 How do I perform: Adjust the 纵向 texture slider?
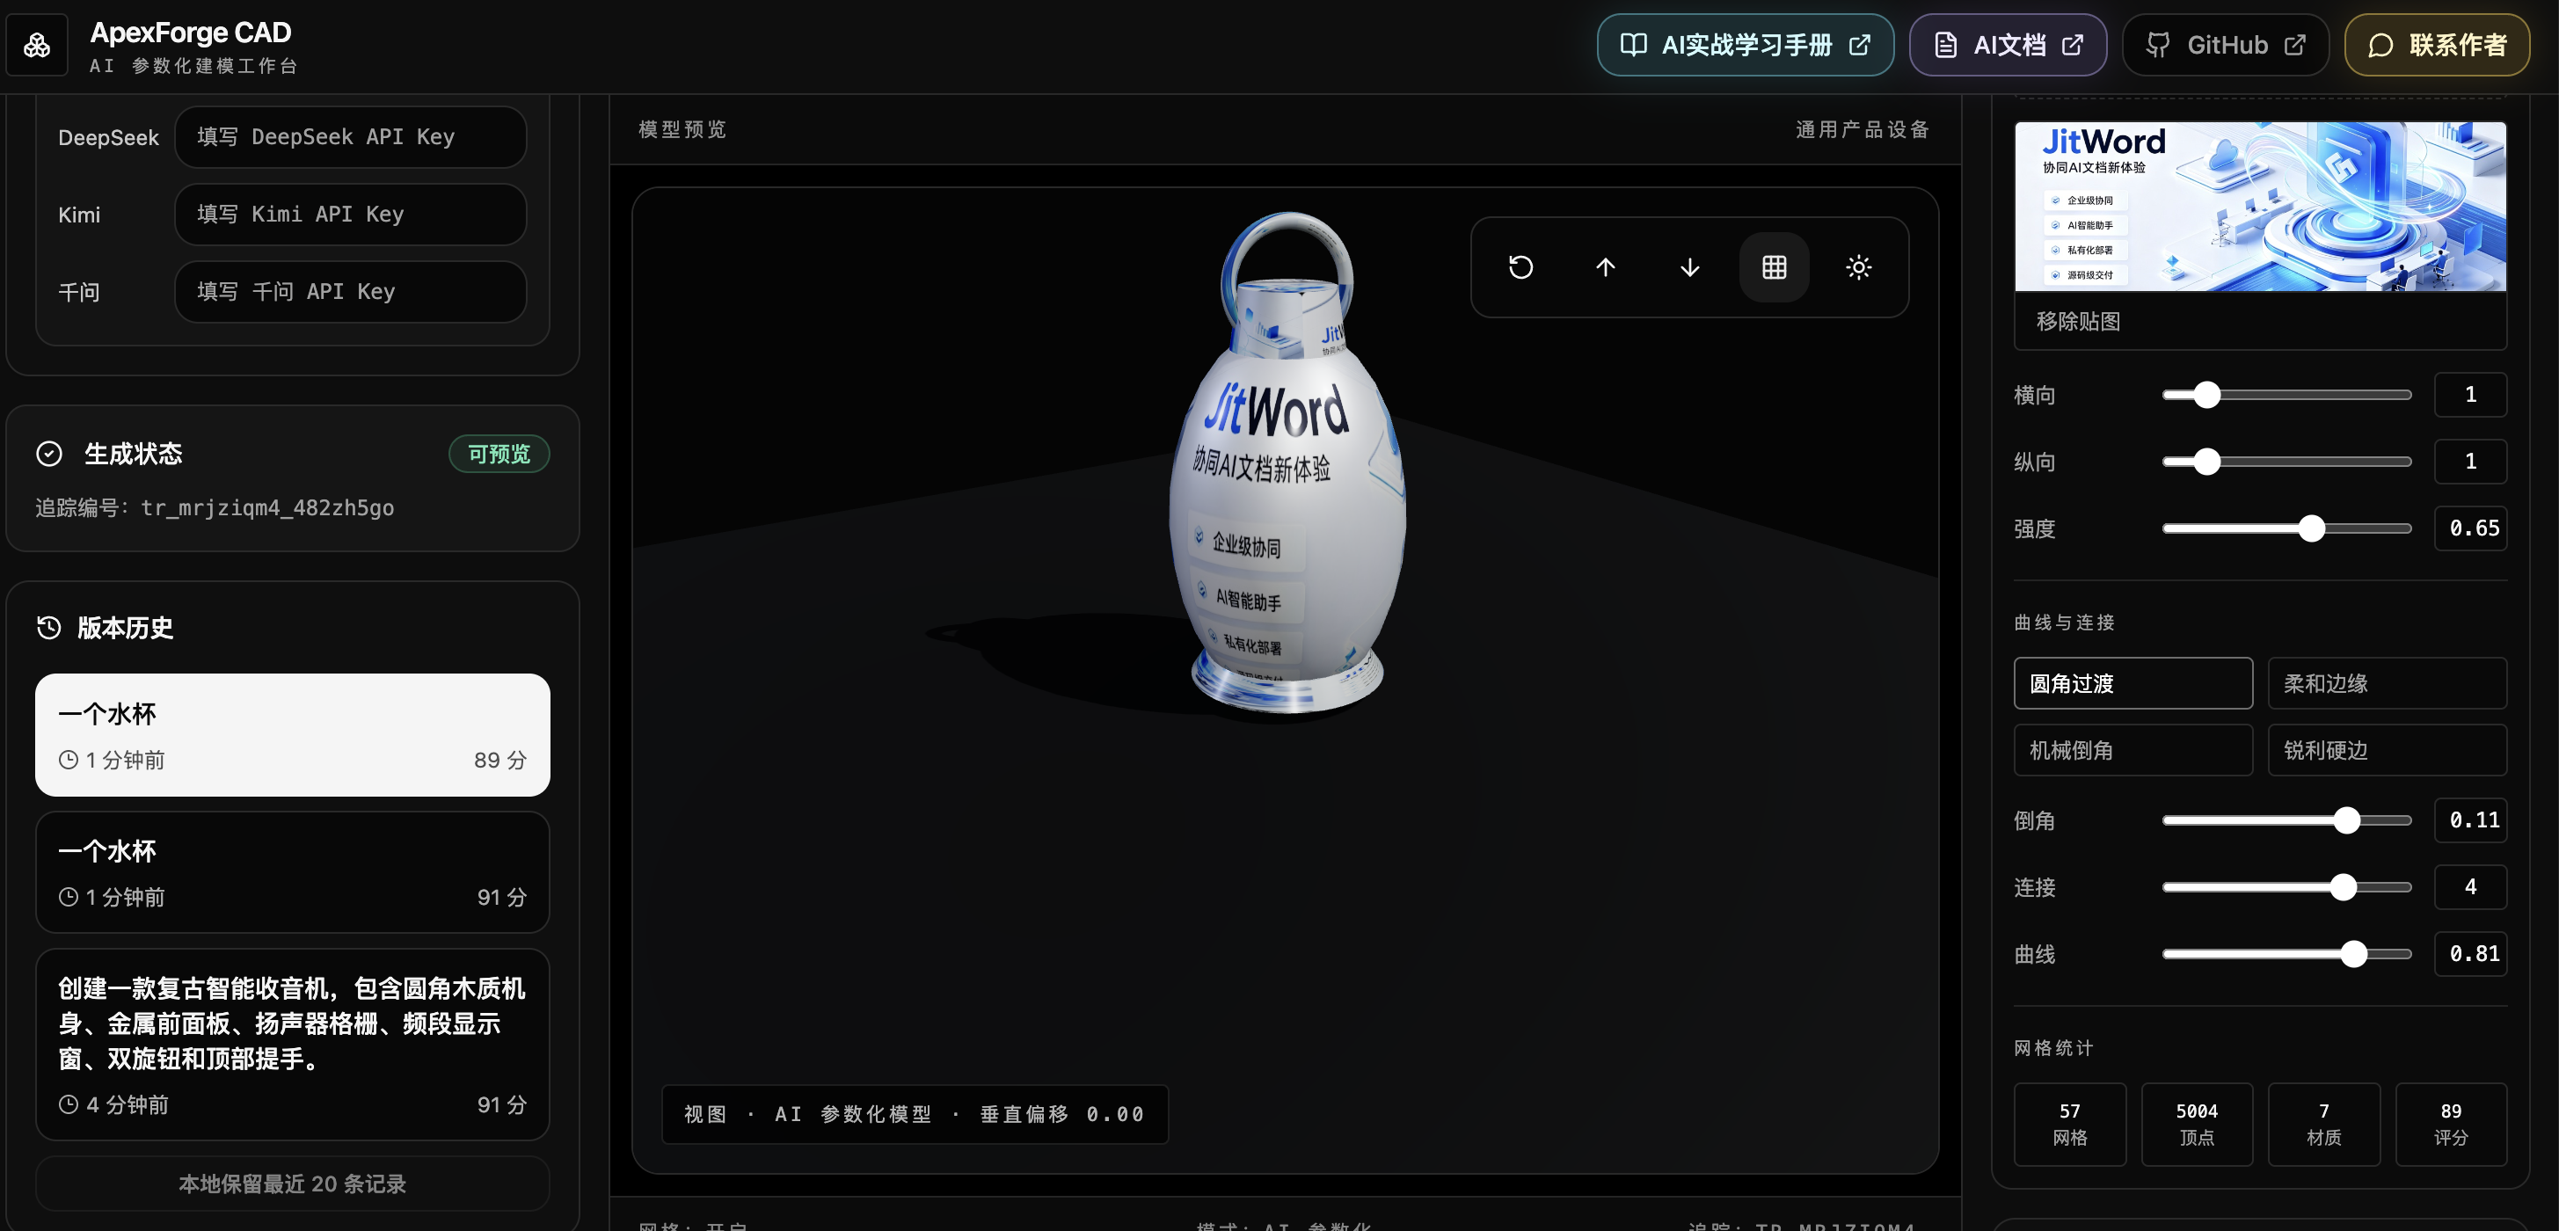click(x=2286, y=462)
